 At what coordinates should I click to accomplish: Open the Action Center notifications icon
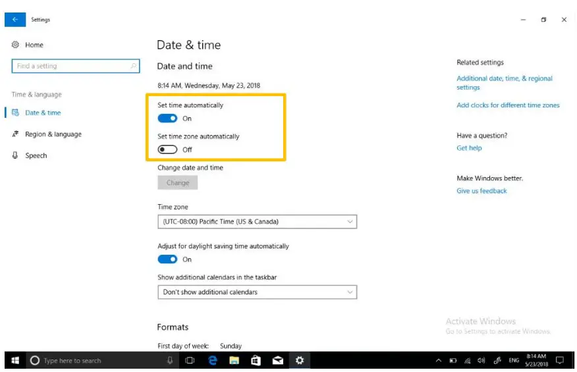[x=560, y=361]
